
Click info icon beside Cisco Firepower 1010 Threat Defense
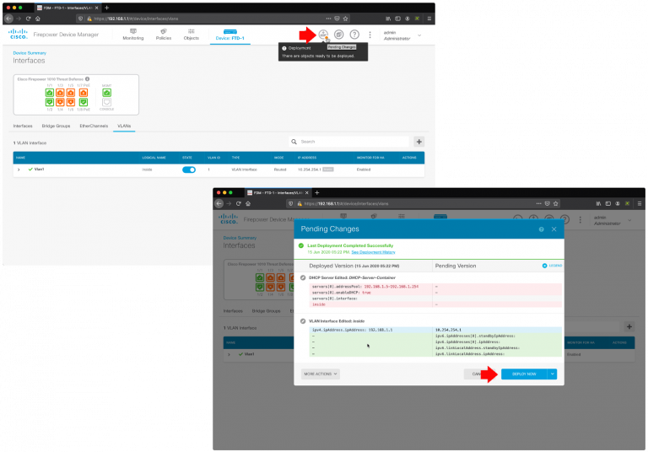click(x=87, y=79)
